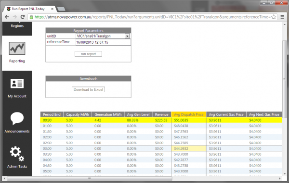The height and width of the screenshot is (183, 289).
Task: Click Avg Gen Level column header
Action: [x=138, y=114]
